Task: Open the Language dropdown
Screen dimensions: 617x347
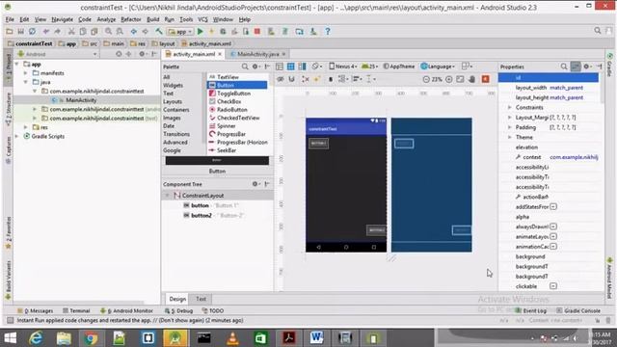Action: [x=438, y=67]
